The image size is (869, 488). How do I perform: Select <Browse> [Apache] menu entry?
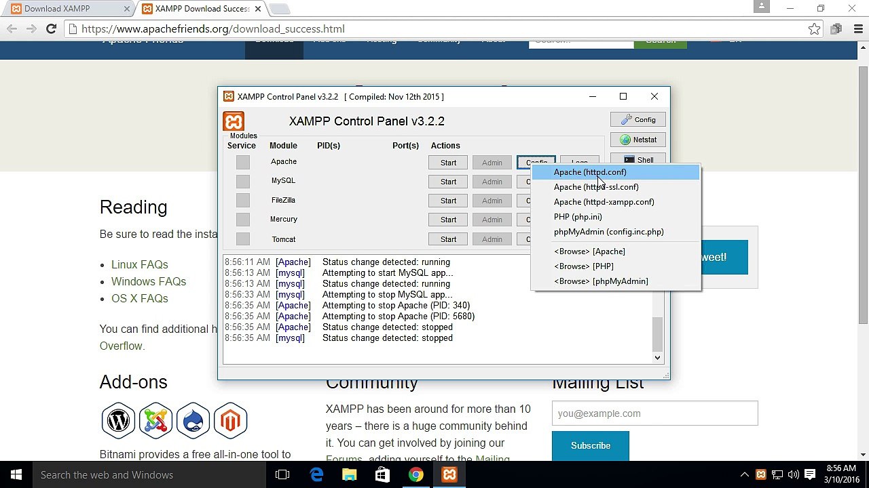(616, 251)
